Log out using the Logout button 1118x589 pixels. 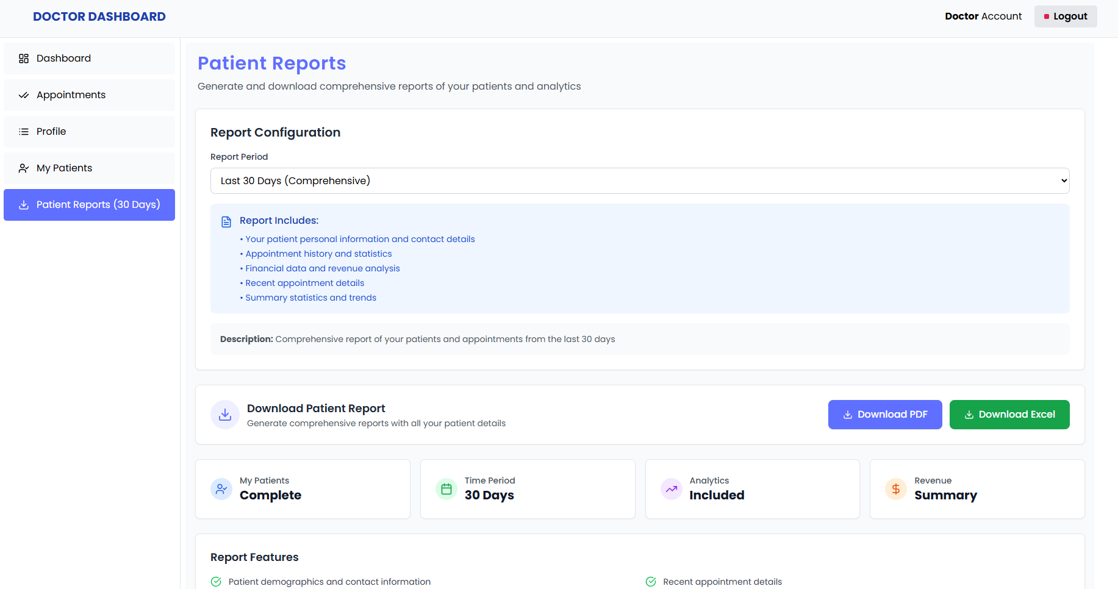click(1066, 16)
